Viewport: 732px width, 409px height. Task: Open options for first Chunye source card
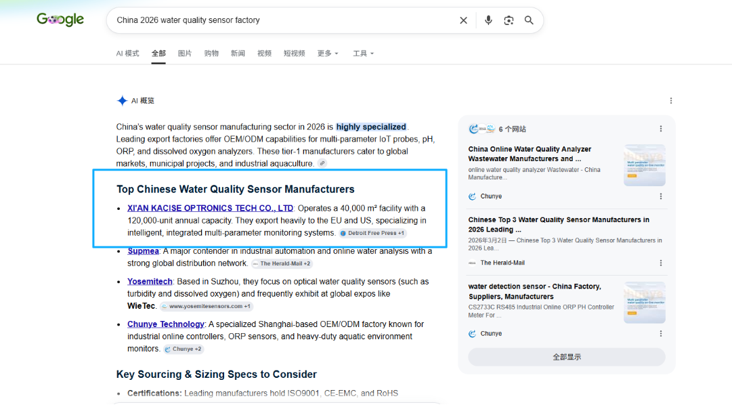pyautogui.click(x=661, y=196)
